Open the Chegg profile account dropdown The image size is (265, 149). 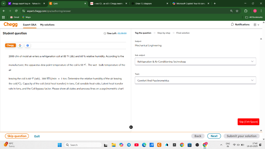point(256,25)
